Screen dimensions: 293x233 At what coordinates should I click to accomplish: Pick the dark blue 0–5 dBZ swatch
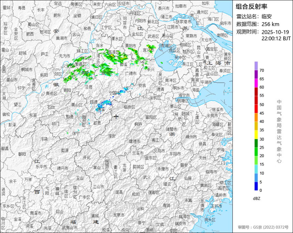[x=256, y=186]
